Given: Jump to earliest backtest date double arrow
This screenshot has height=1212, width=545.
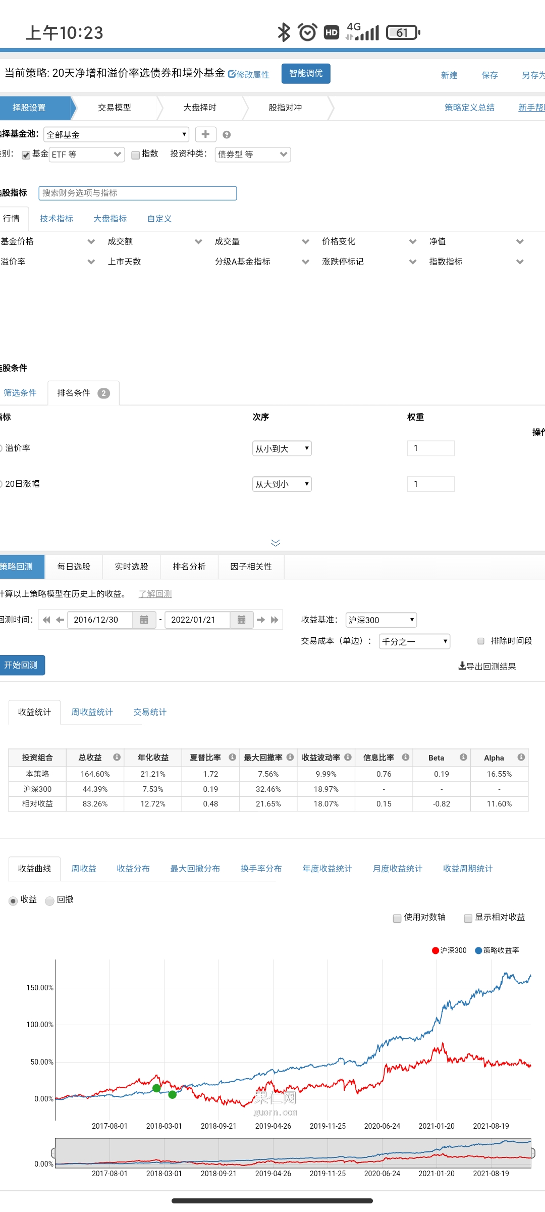Looking at the screenshot, I should 46,620.
